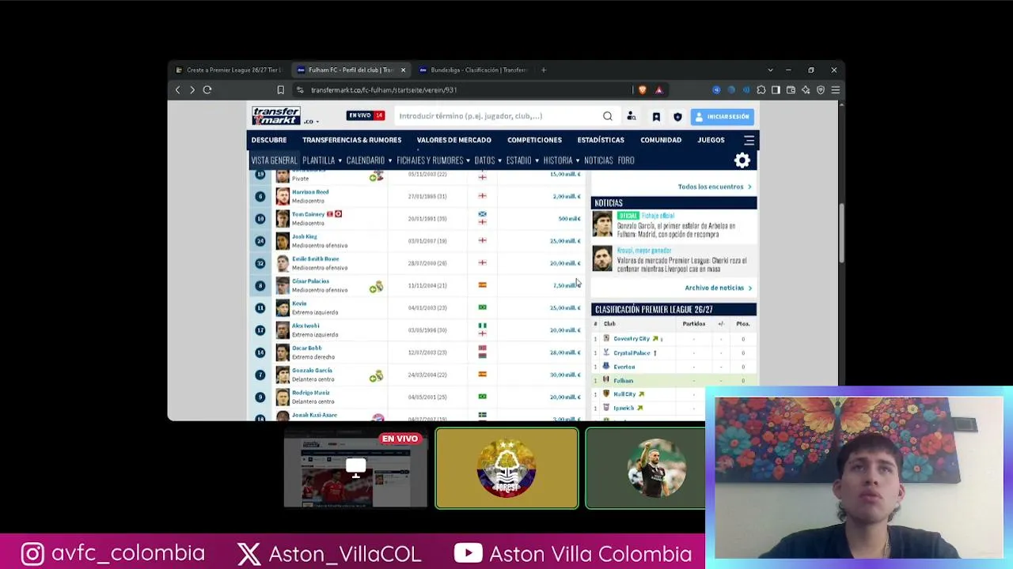Click the Iniciar Sesión button
Viewport: 1013px width, 569px height.
click(721, 116)
